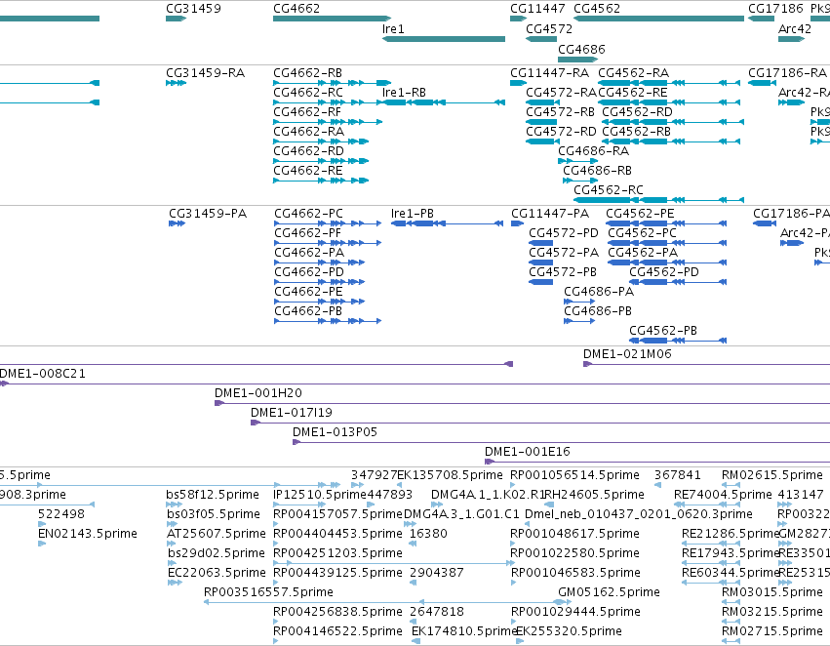Select the CG11447 gene label
The width and height of the screenshot is (830, 646).
tap(537, 9)
